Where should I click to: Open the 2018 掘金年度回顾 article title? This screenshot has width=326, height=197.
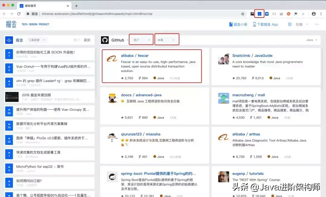(37, 95)
